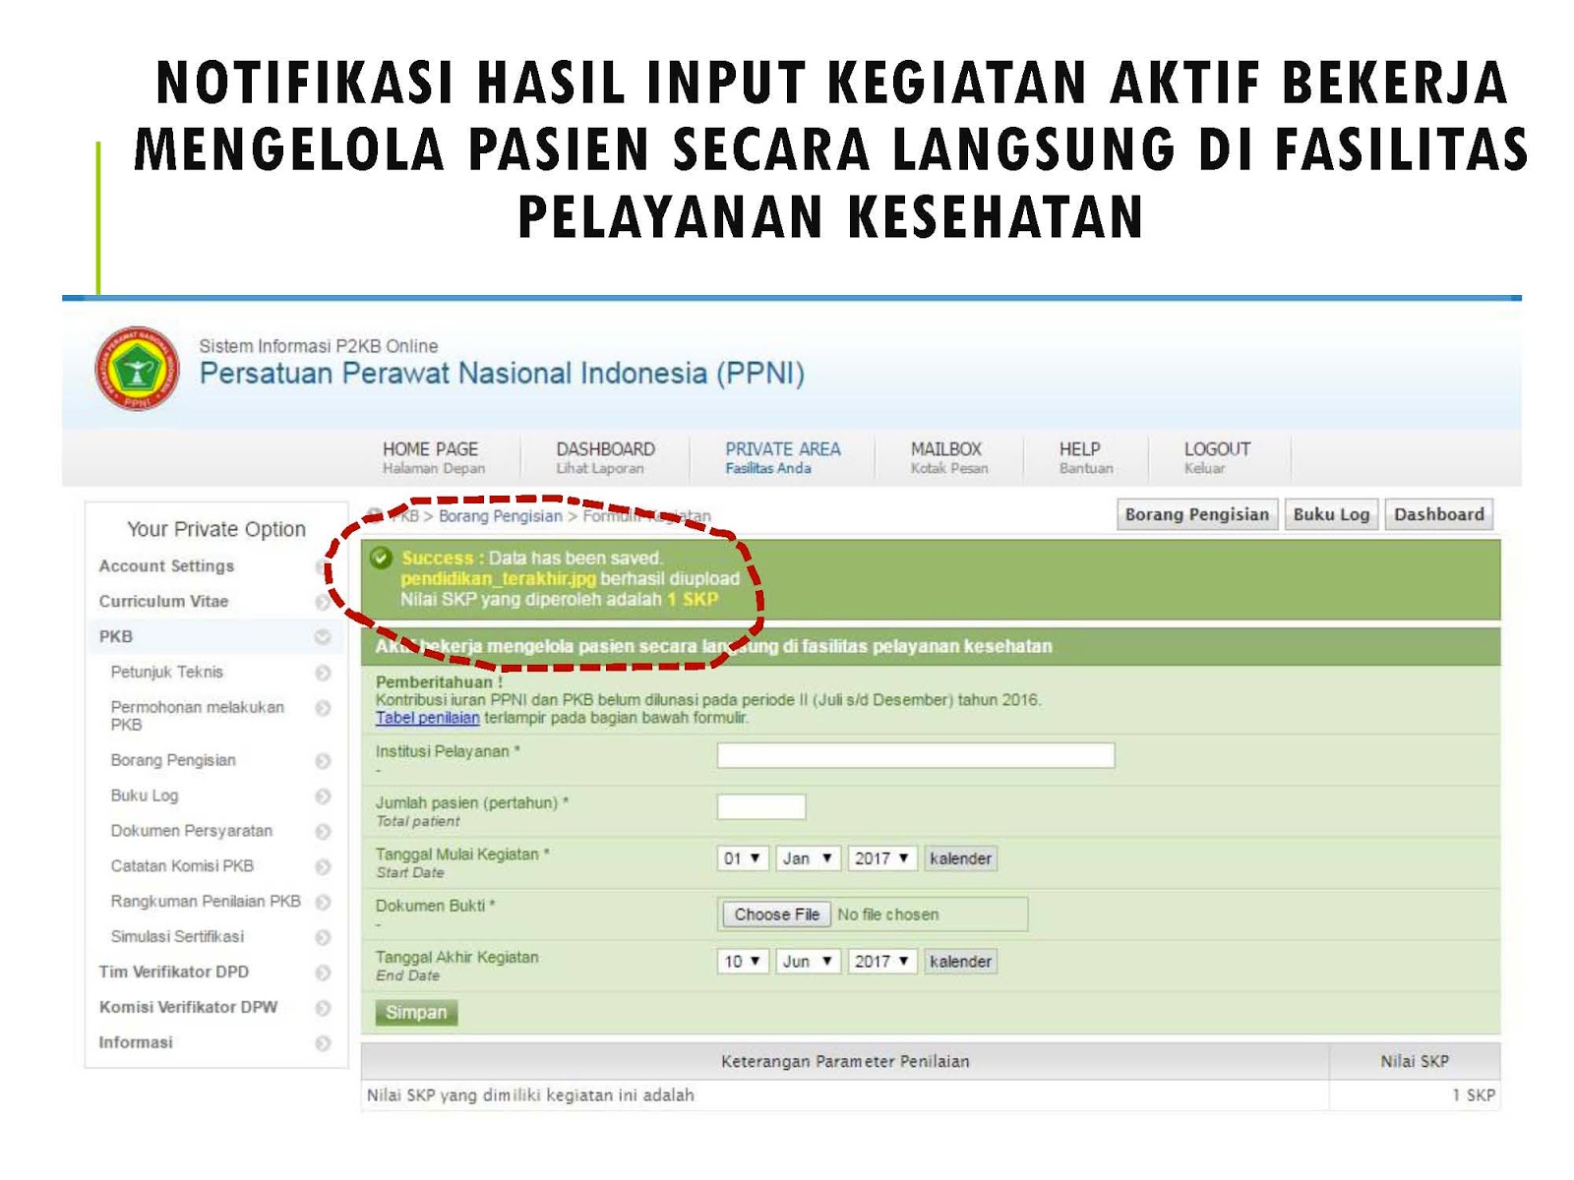Click Choose File for Dokumen Bukti
Screen dimensions: 1574x1180
tap(776, 914)
